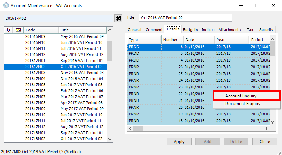
Task: Switch to the General tab
Action: [134, 30]
